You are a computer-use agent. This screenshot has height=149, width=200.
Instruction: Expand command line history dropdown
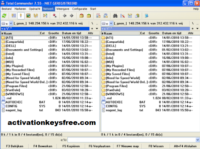(x=197, y=140)
